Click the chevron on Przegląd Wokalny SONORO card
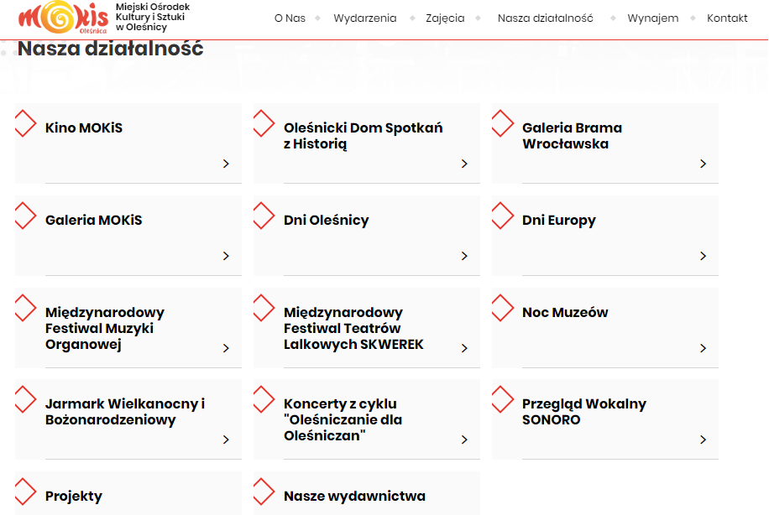Screen dimensions: 769x515 (x=704, y=440)
